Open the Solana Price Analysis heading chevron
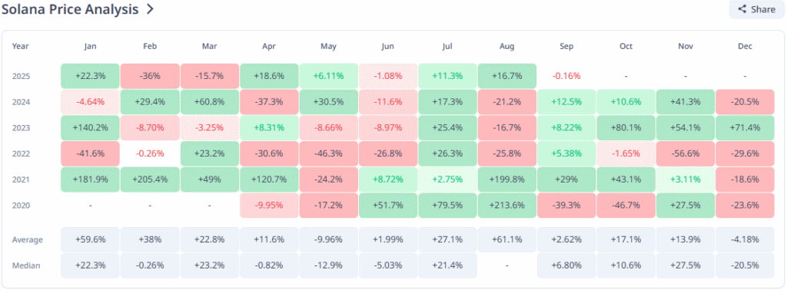787x290 pixels. (x=150, y=9)
